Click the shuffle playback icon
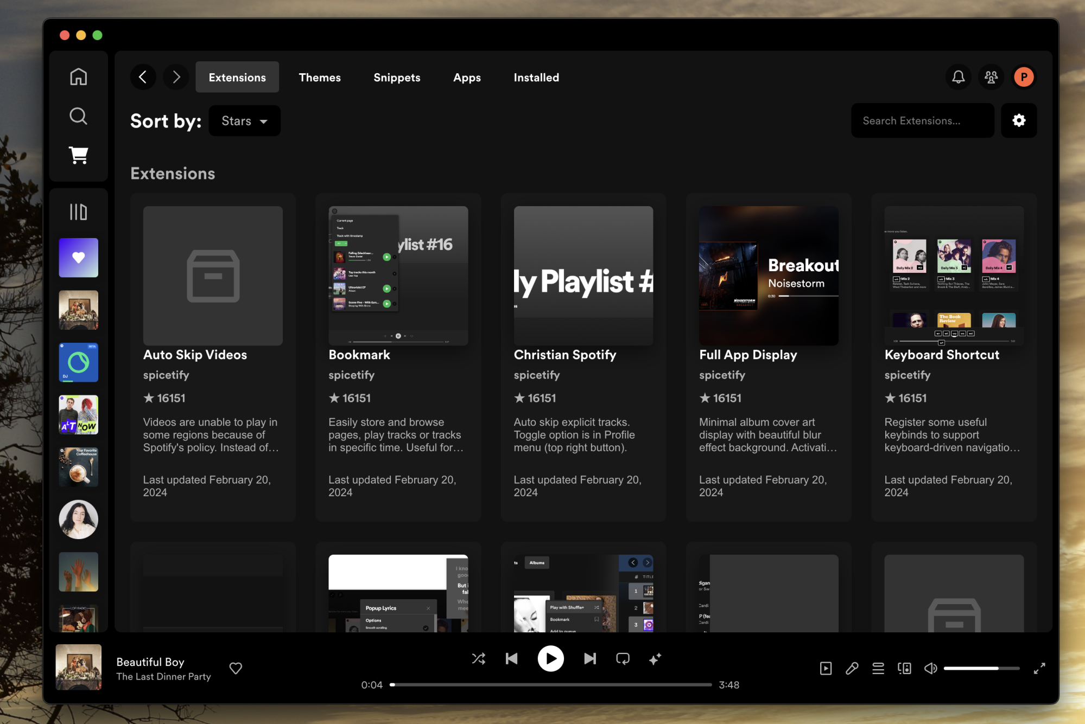The width and height of the screenshot is (1085, 724). 479,658
